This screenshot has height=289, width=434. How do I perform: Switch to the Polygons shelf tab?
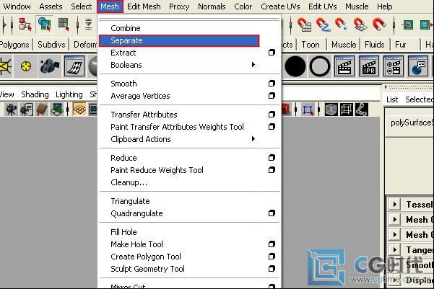[14, 45]
